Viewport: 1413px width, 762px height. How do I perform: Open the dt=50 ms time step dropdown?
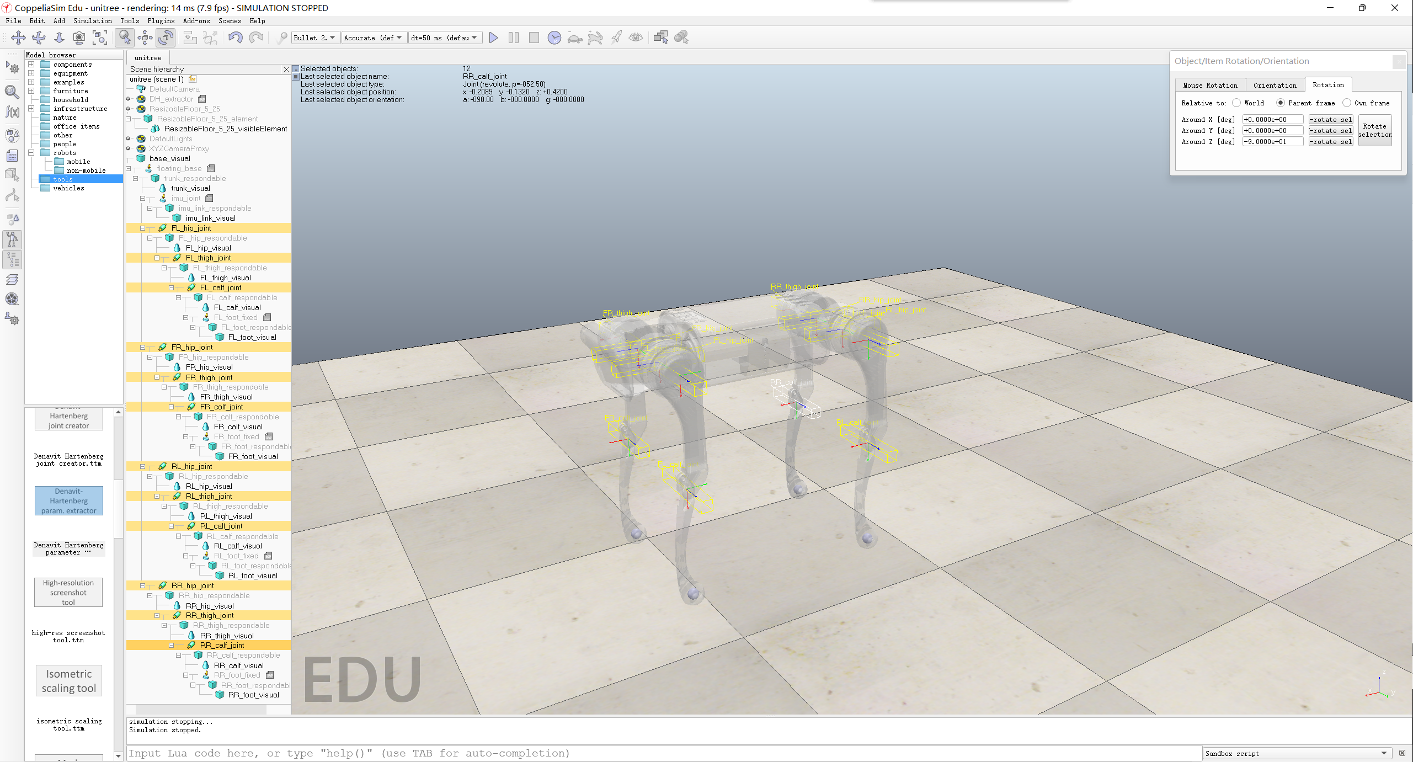tap(445, 38)
